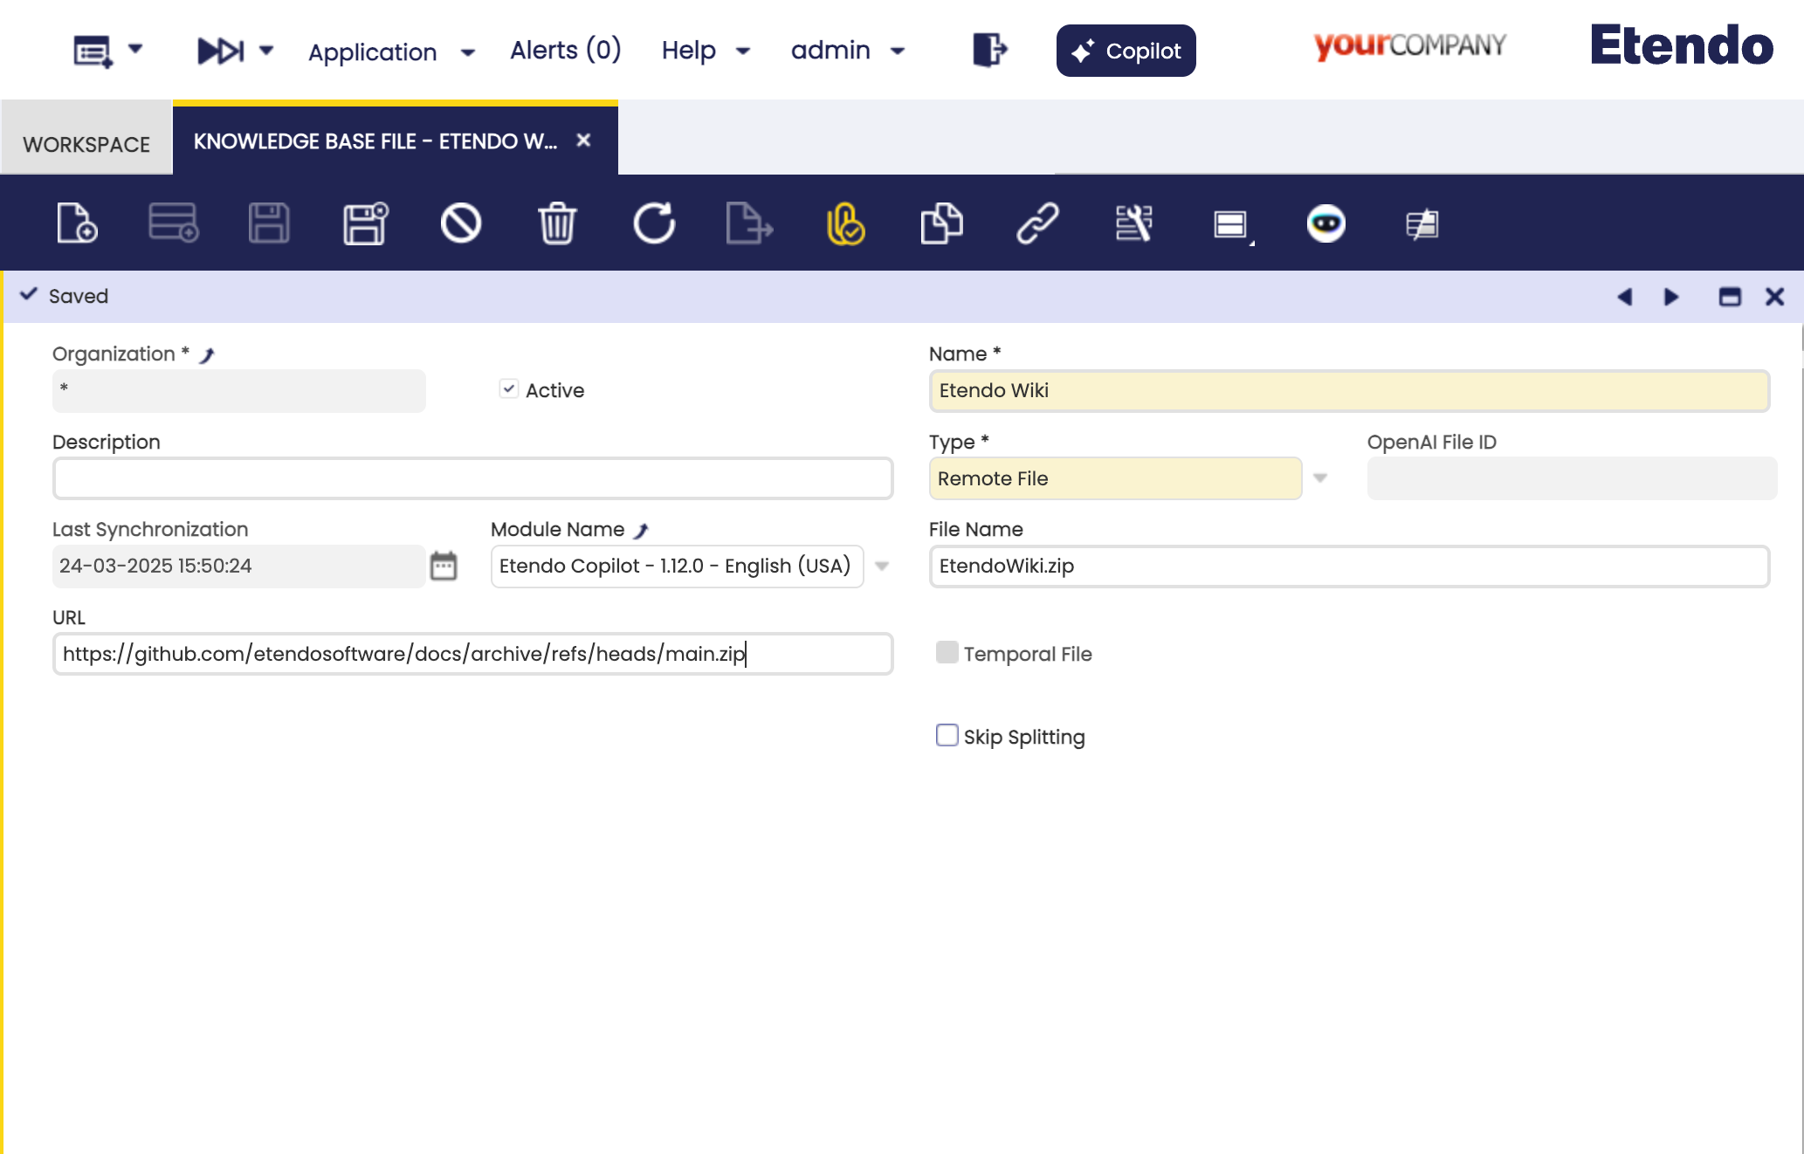Toggle the Active checkbox

509,388
